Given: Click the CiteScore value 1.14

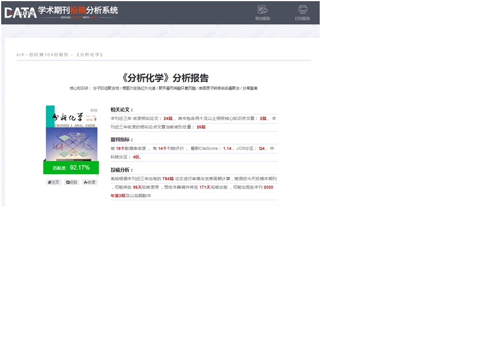Looking at the screenshot, I should point(227,148).
